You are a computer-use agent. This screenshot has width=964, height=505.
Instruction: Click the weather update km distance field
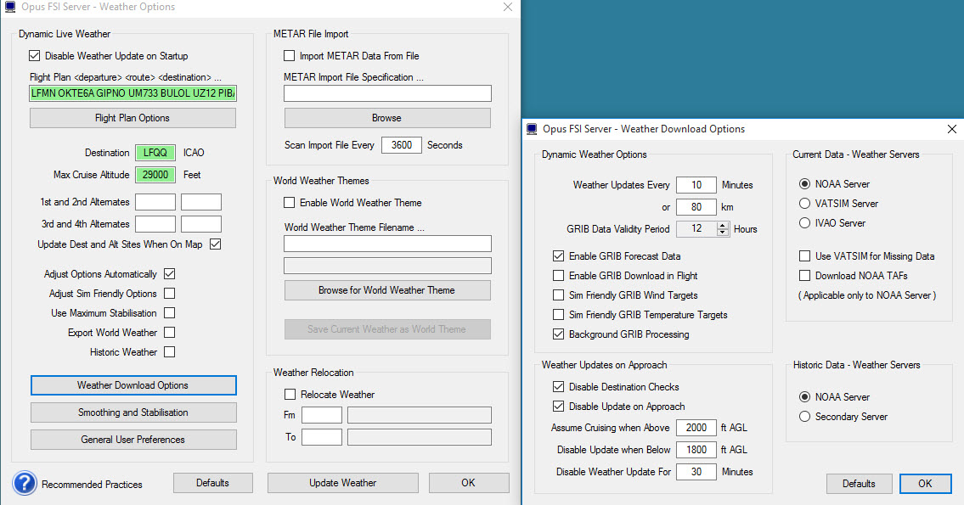click(696, 207)
